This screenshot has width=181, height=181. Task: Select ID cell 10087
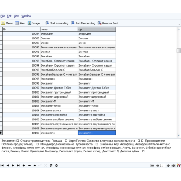point(21,34)
